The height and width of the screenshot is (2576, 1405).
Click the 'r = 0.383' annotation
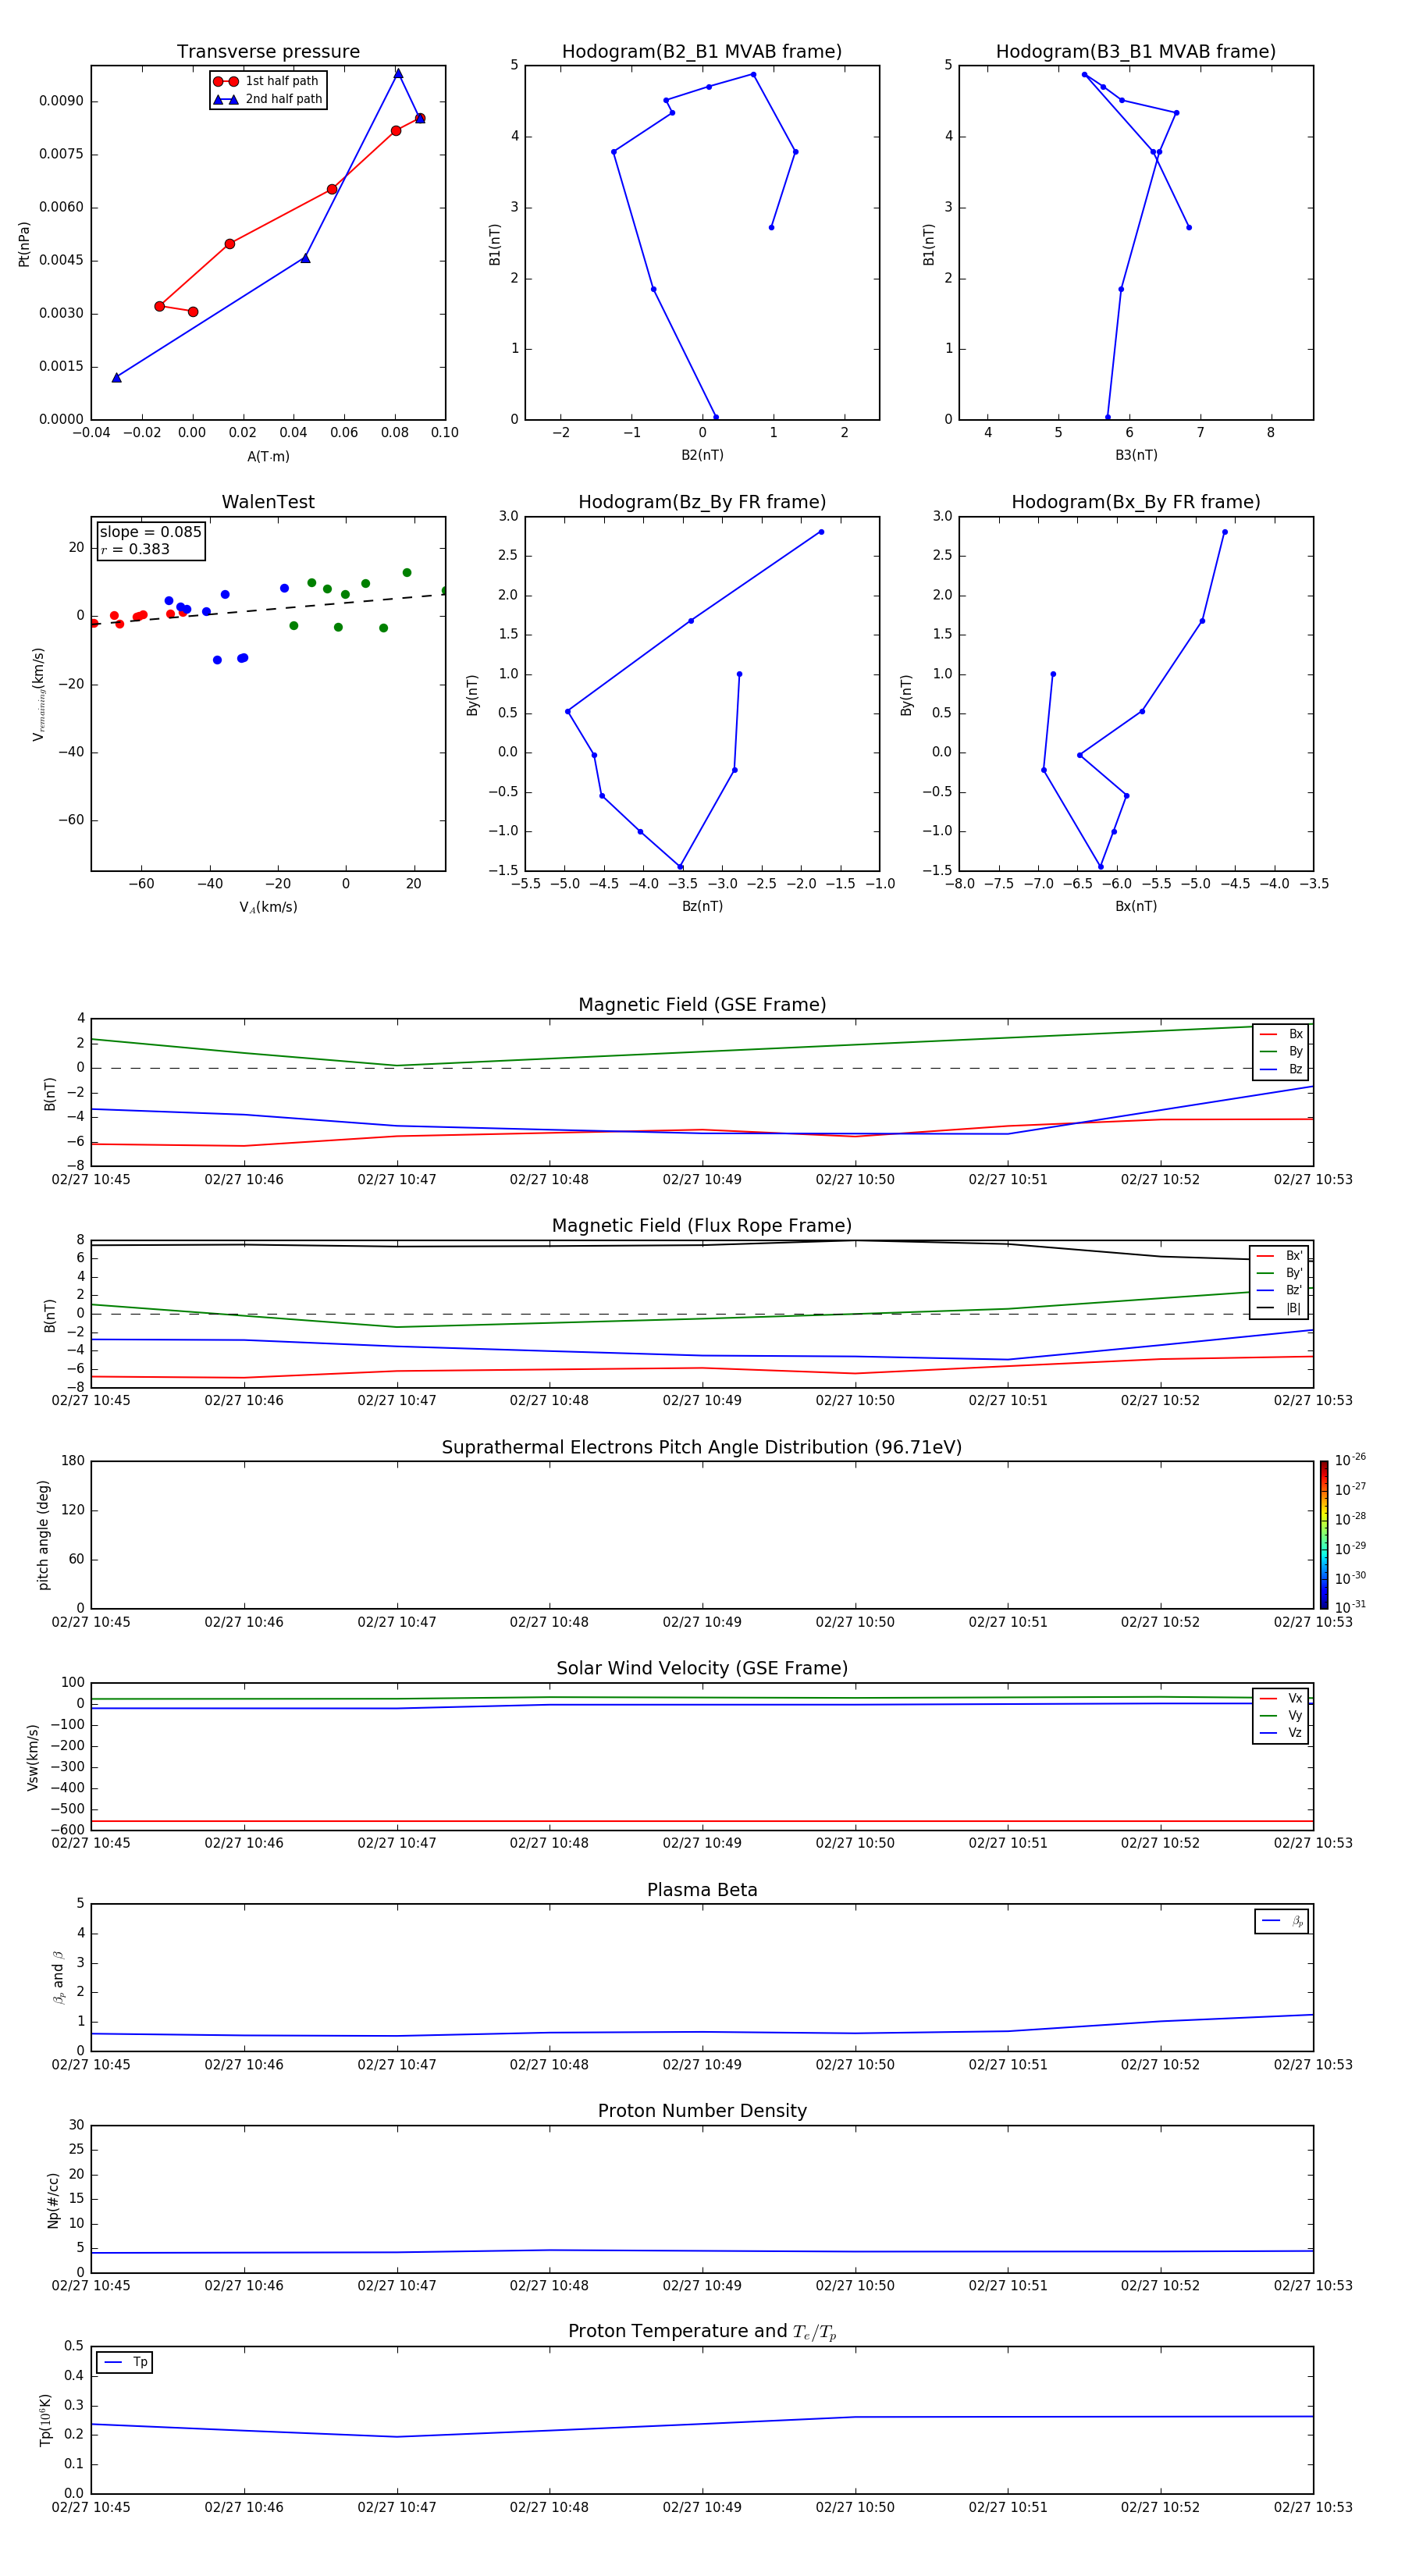pyautogui.click(x=135, y=549)
